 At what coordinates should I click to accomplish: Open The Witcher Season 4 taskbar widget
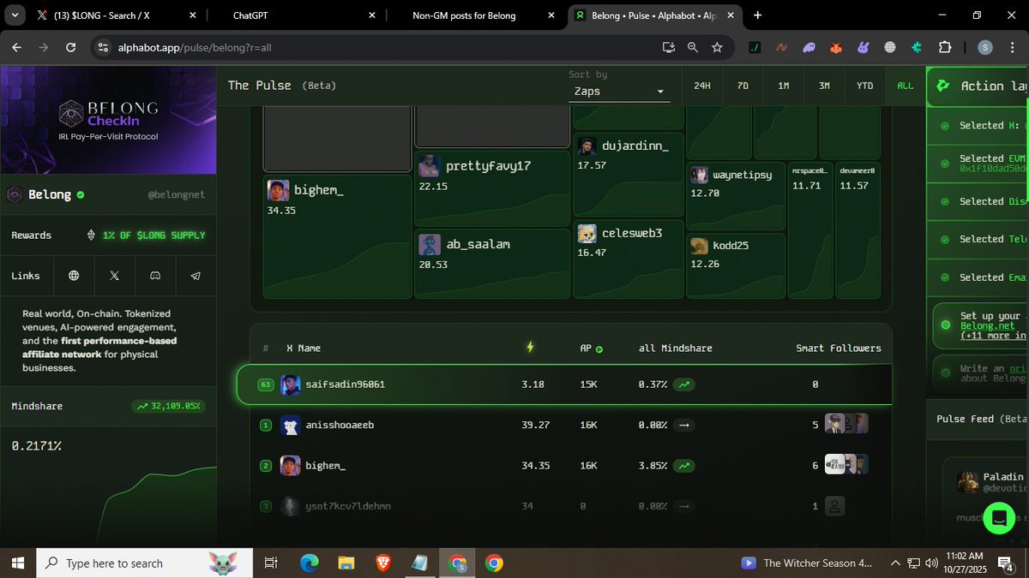coord(807,563)
